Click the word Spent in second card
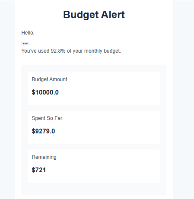This screenshot has width=194, height=199. pos(38,118)
